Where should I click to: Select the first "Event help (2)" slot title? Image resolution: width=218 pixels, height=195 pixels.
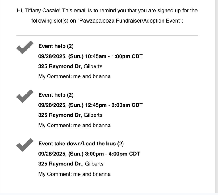(56, 46)
